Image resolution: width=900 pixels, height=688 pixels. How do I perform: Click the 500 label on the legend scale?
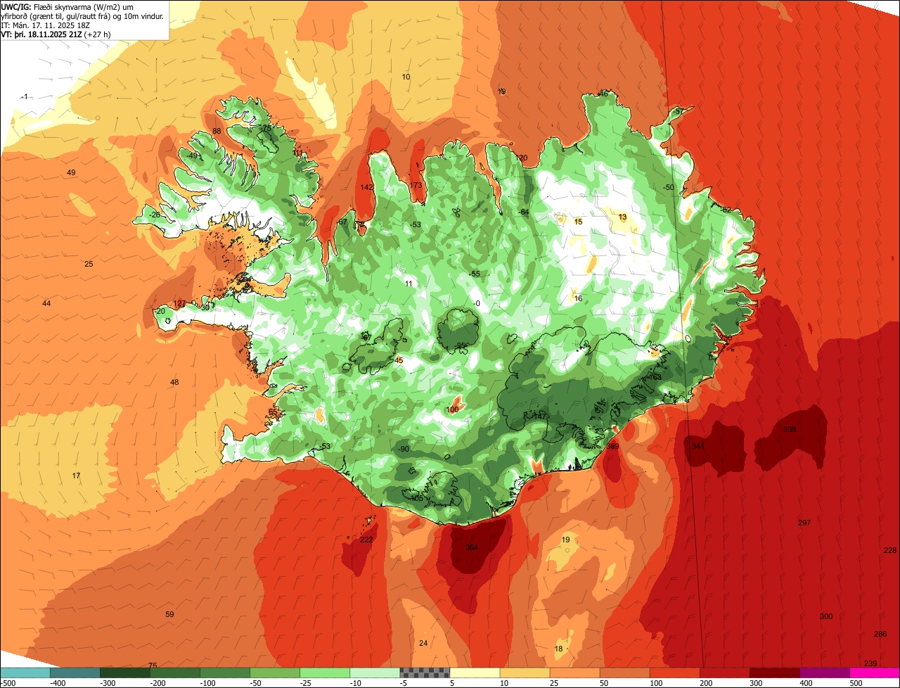click(x=856, y=683)
